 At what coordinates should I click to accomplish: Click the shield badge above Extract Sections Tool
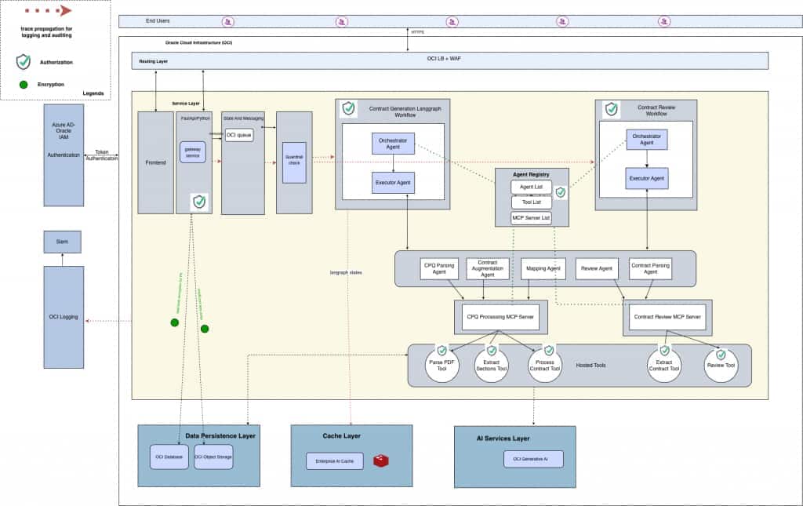(492, 351)
